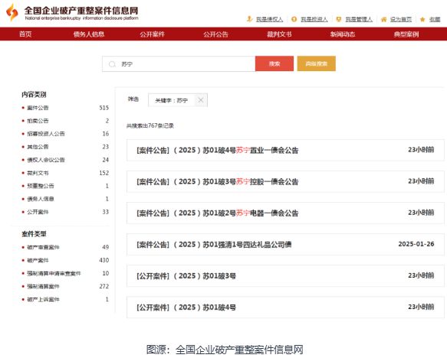Filter by 案件公告 category with 515 results
The height and width of the screenshot is (358, 447).
click(65, 108)
